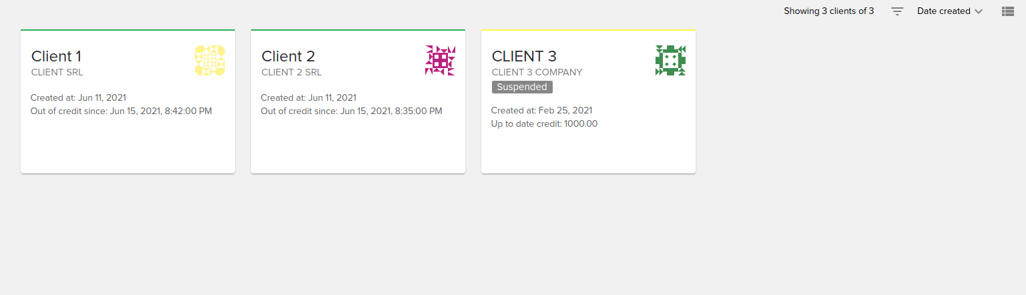This screenshot has height=295, width=1026.
Task: Select the CLIENT 2 SRL company name
Action: click(x=292, y=72)
